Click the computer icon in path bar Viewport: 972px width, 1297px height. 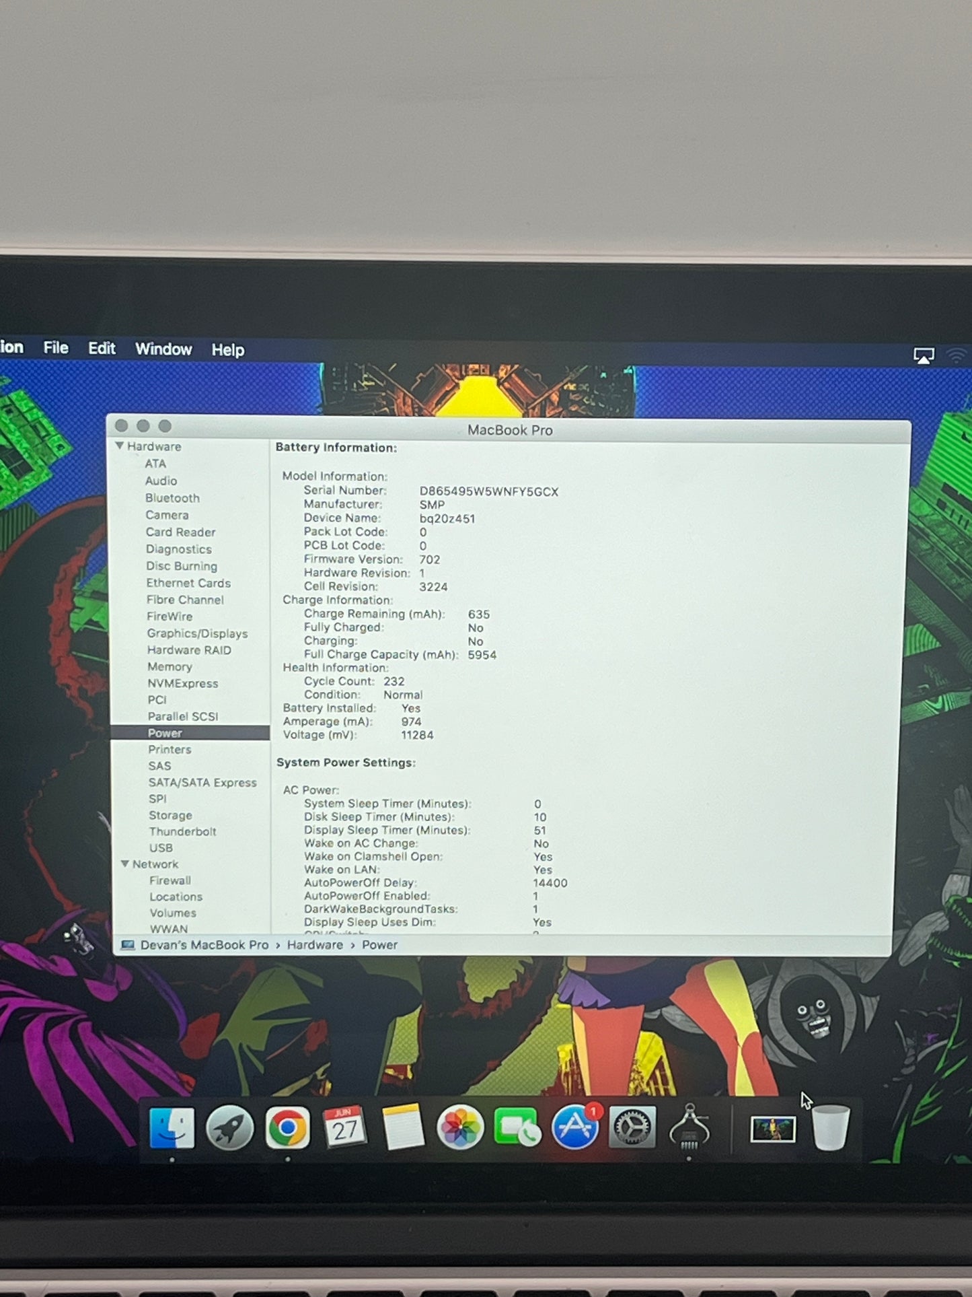(127, 945)
